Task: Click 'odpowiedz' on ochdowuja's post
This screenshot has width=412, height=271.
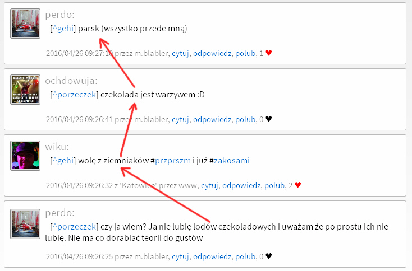Action: [x=212, y=119]
